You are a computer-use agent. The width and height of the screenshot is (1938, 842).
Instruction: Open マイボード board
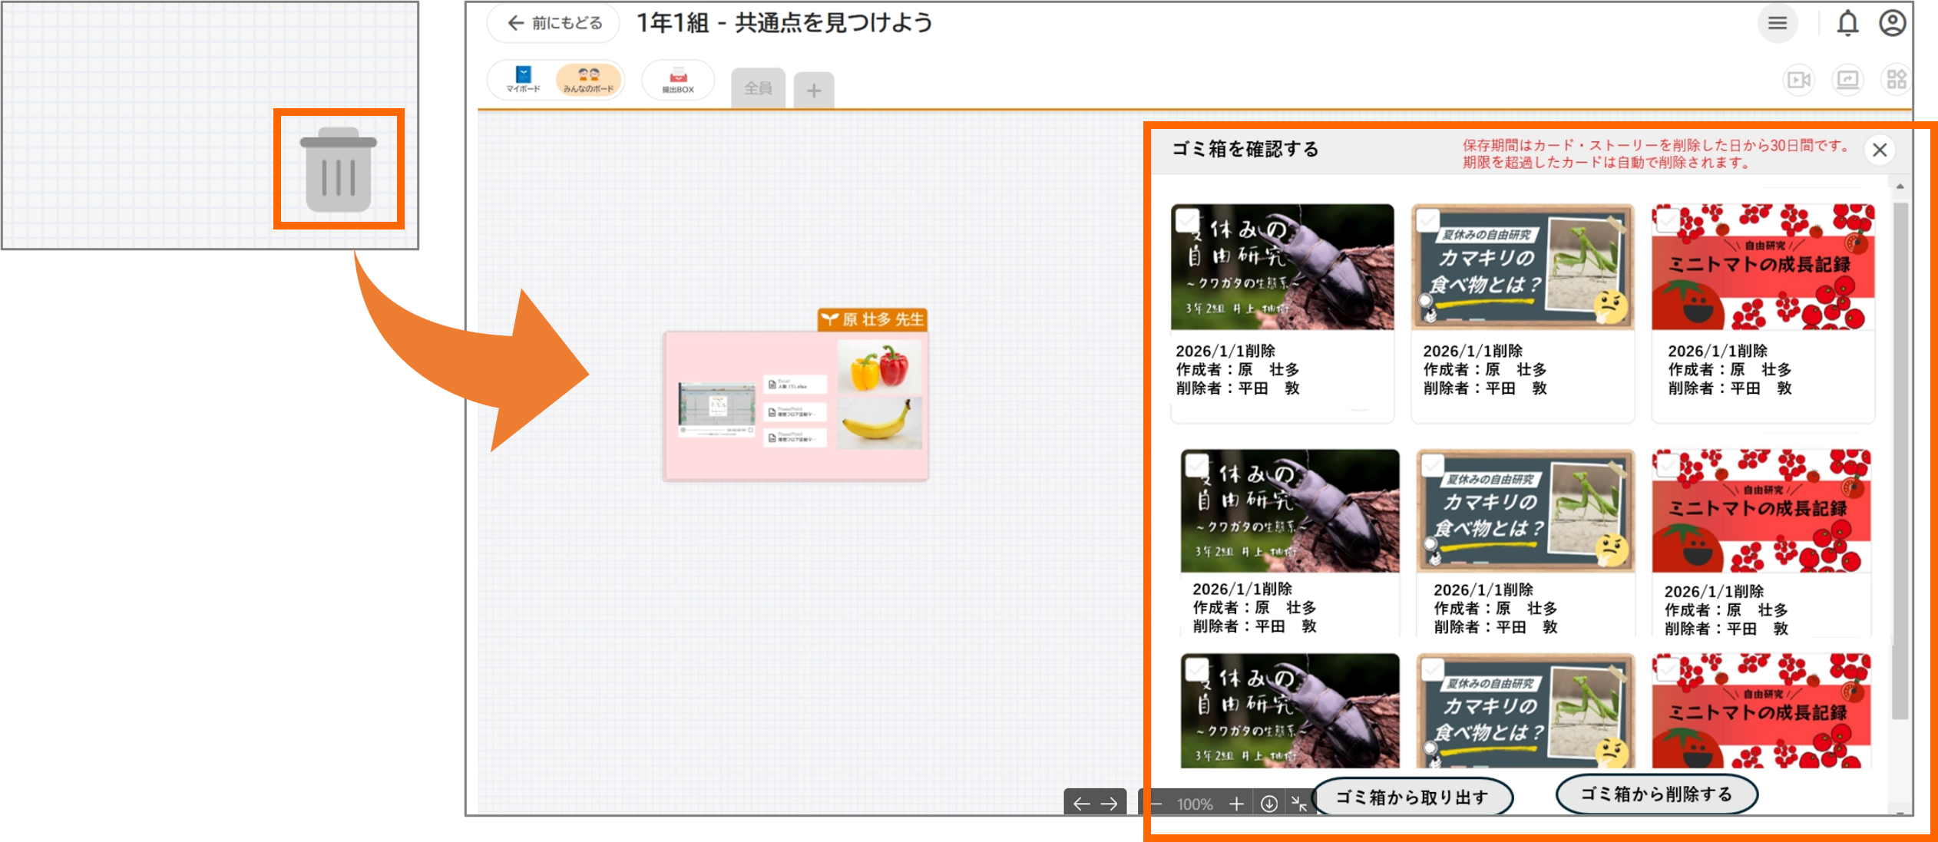pyautogui.click(x=523, y=80)
